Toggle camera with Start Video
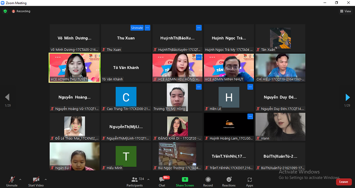Screen dimensions: 355x188 36,181
